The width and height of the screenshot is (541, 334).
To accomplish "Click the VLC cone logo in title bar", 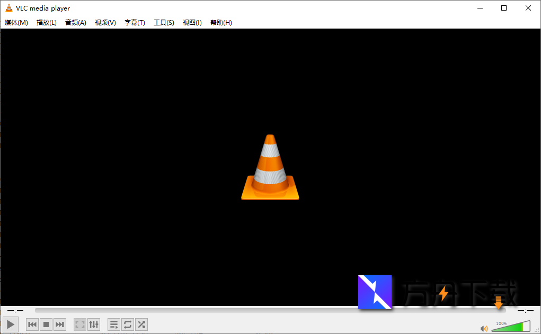I will 8,8.
